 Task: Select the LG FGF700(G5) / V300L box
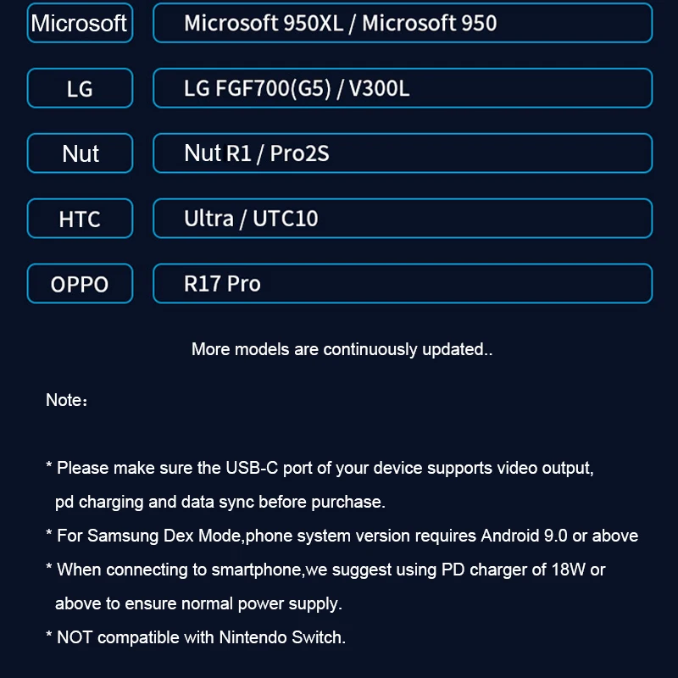click(x=402, y=88)
